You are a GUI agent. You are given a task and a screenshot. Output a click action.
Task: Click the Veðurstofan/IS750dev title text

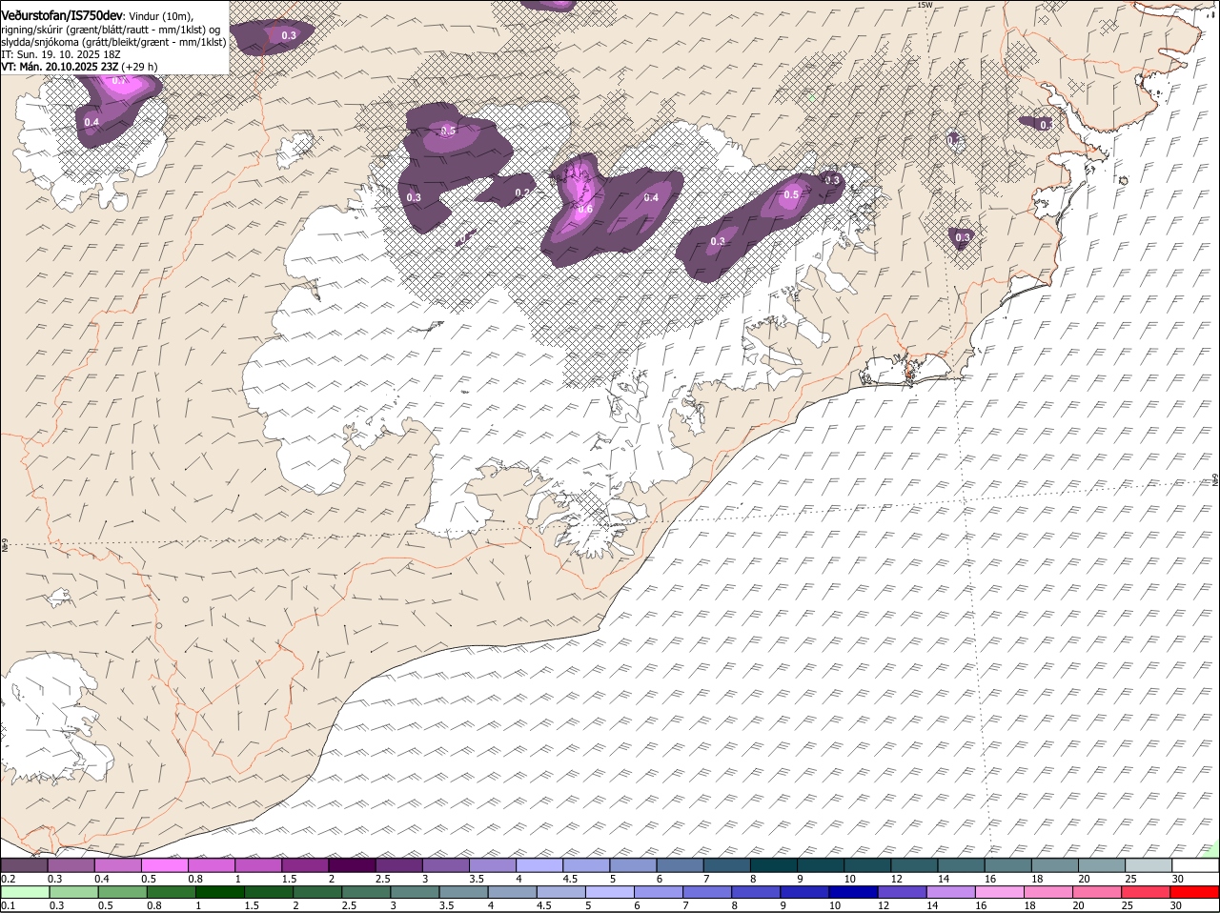click(x=62, y=15)
